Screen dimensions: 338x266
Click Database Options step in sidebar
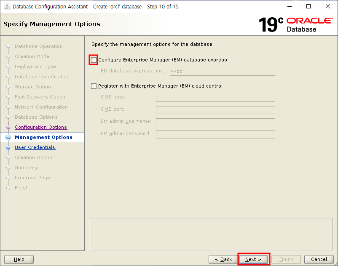(x=36, y=117)
